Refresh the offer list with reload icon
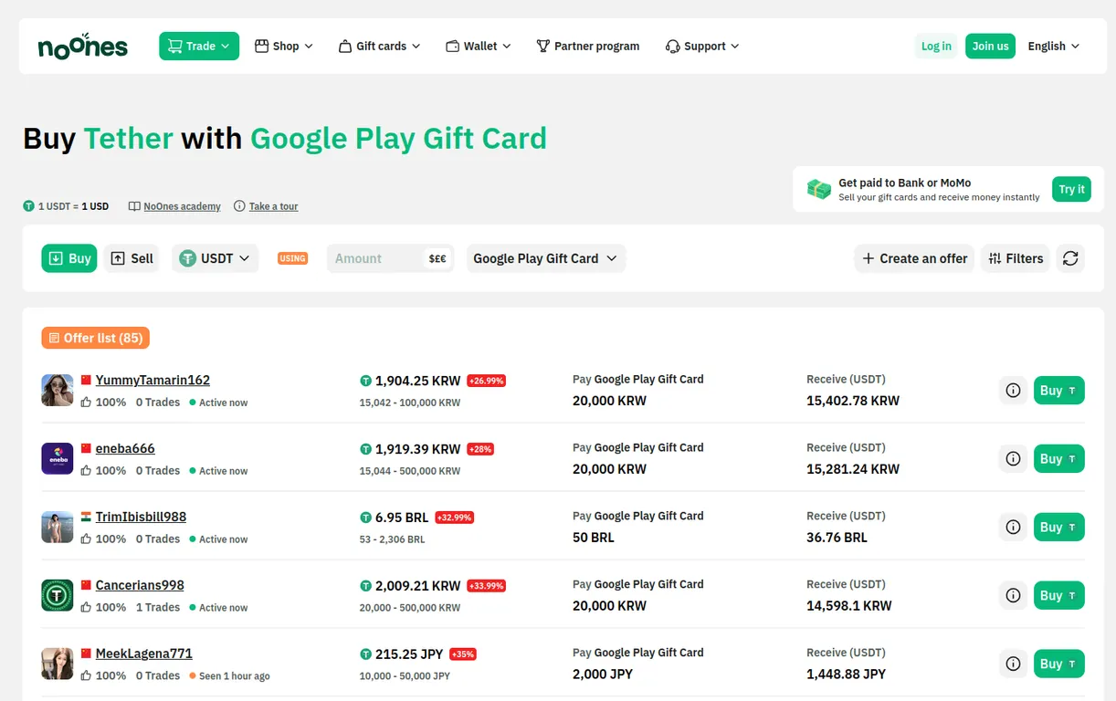Screen dimensions: 1116x701 pos(1070,258)
